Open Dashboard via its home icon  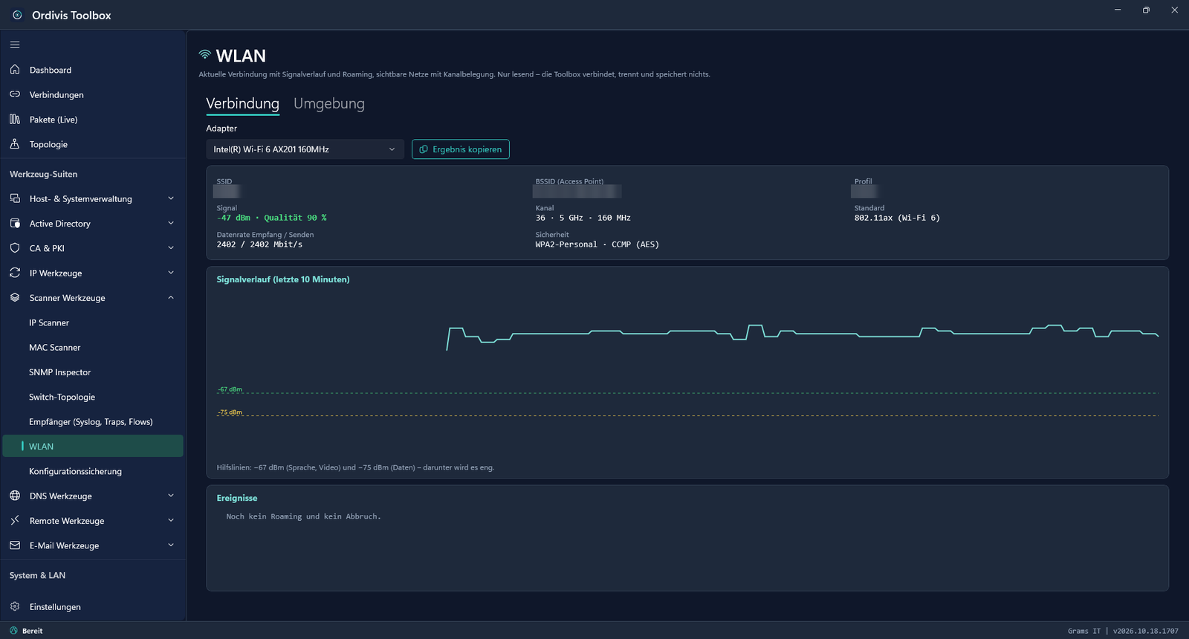[x=15, y=70]
